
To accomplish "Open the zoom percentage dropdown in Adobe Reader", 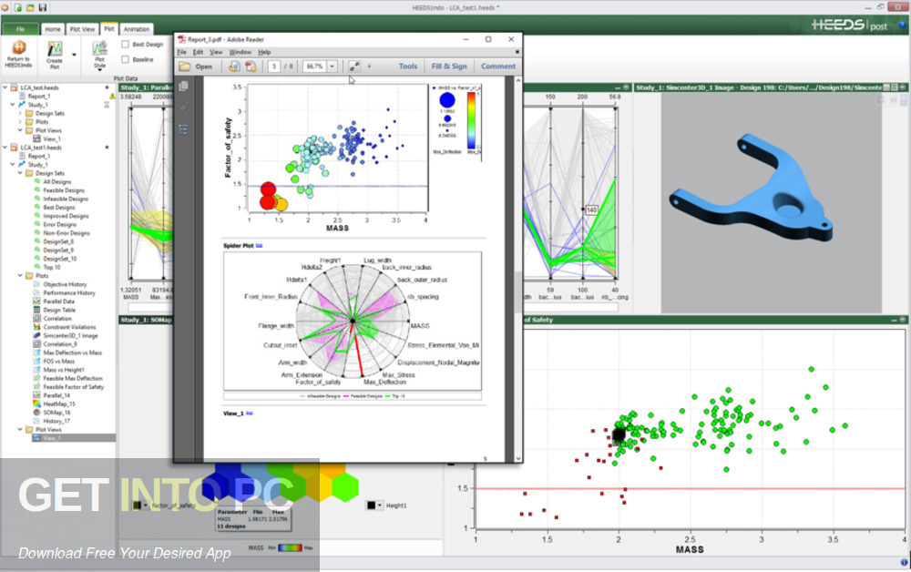I will tap(332, 66).
